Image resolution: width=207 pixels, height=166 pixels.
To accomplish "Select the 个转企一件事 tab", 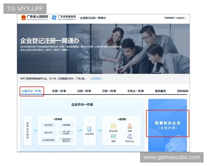I will click(136, 91).
